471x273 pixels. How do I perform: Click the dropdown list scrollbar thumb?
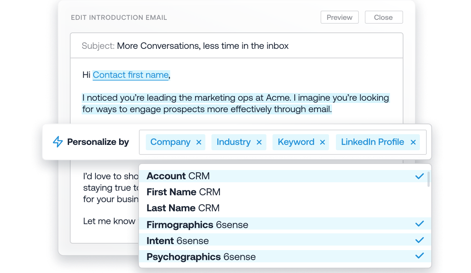click(x=429, y=179)
